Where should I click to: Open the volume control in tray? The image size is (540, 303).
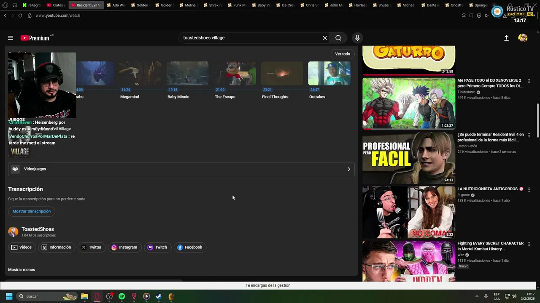click(514, 296)
